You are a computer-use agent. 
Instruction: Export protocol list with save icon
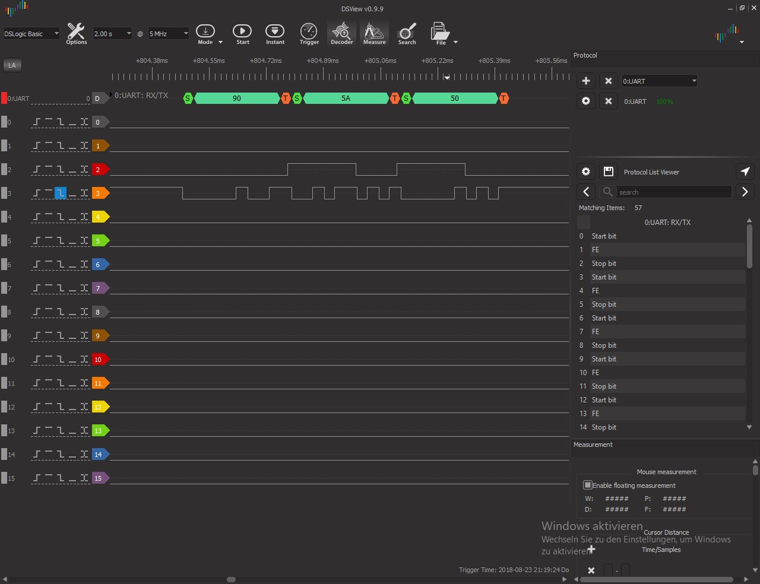coord(608,172)
